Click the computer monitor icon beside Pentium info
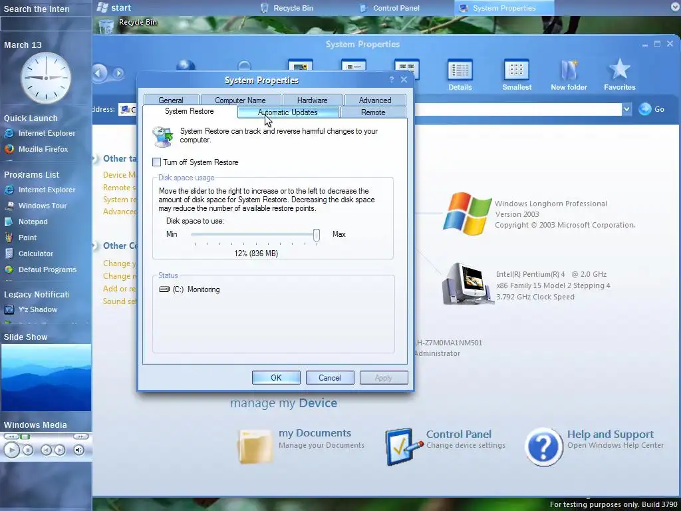 467,283
